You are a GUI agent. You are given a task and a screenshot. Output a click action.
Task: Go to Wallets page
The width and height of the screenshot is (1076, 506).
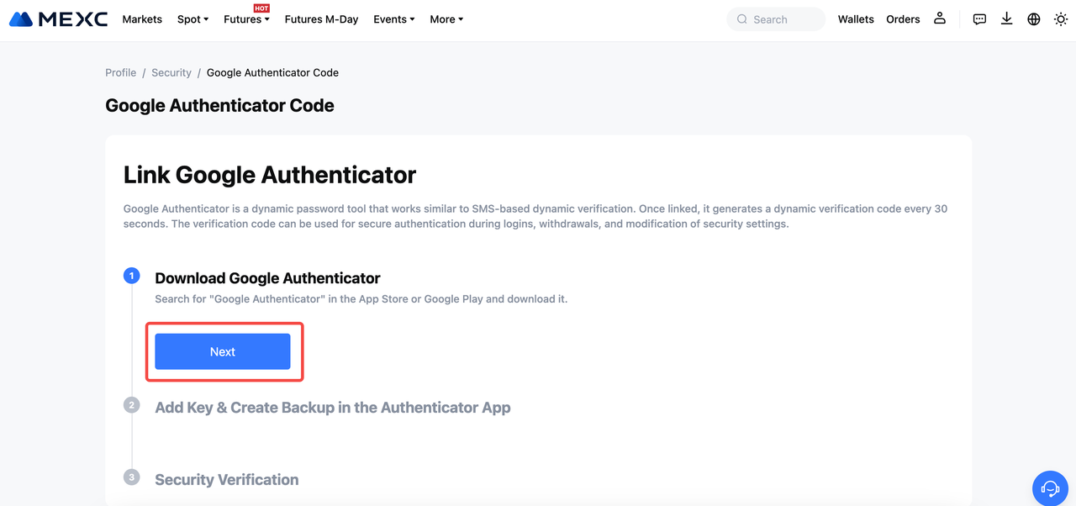pos(856,19)
